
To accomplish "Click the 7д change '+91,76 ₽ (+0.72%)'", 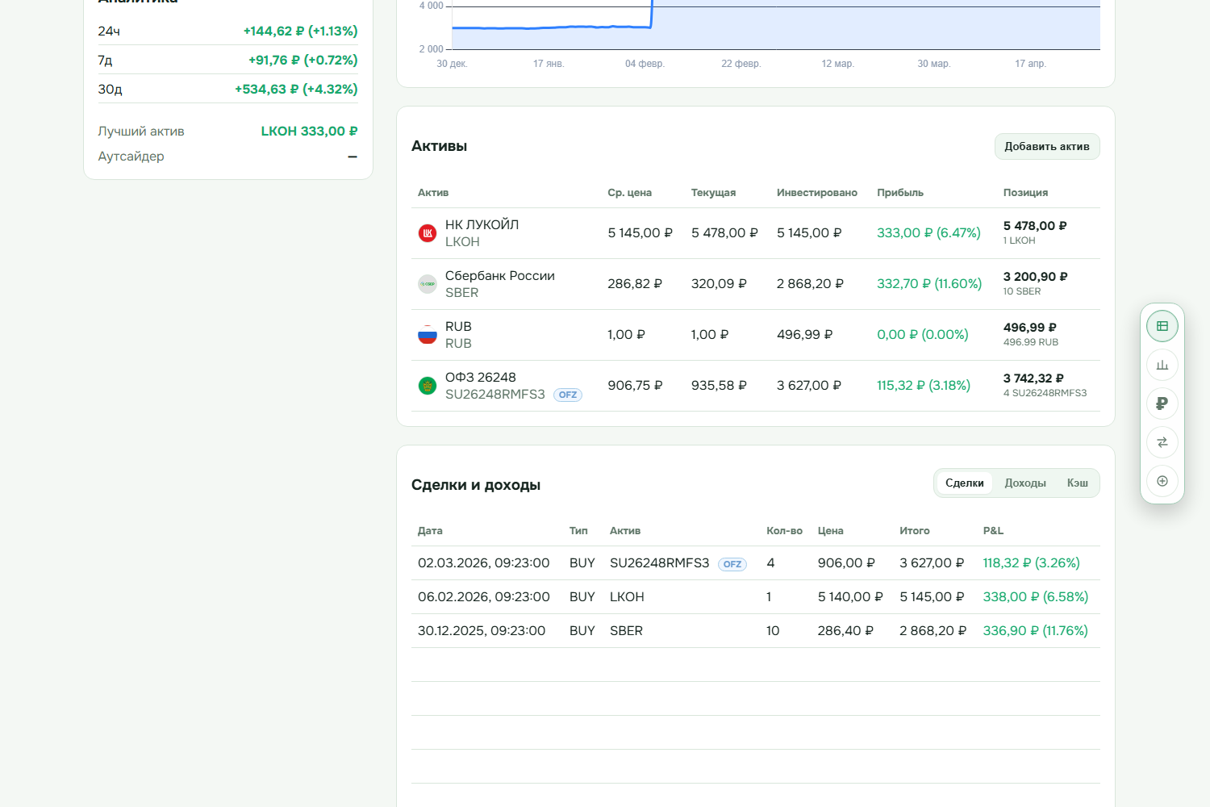I will coord(302,60).
